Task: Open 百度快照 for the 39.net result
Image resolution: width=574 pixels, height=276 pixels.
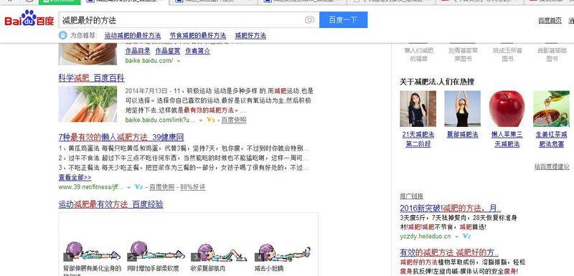Action: coord(162,187)
